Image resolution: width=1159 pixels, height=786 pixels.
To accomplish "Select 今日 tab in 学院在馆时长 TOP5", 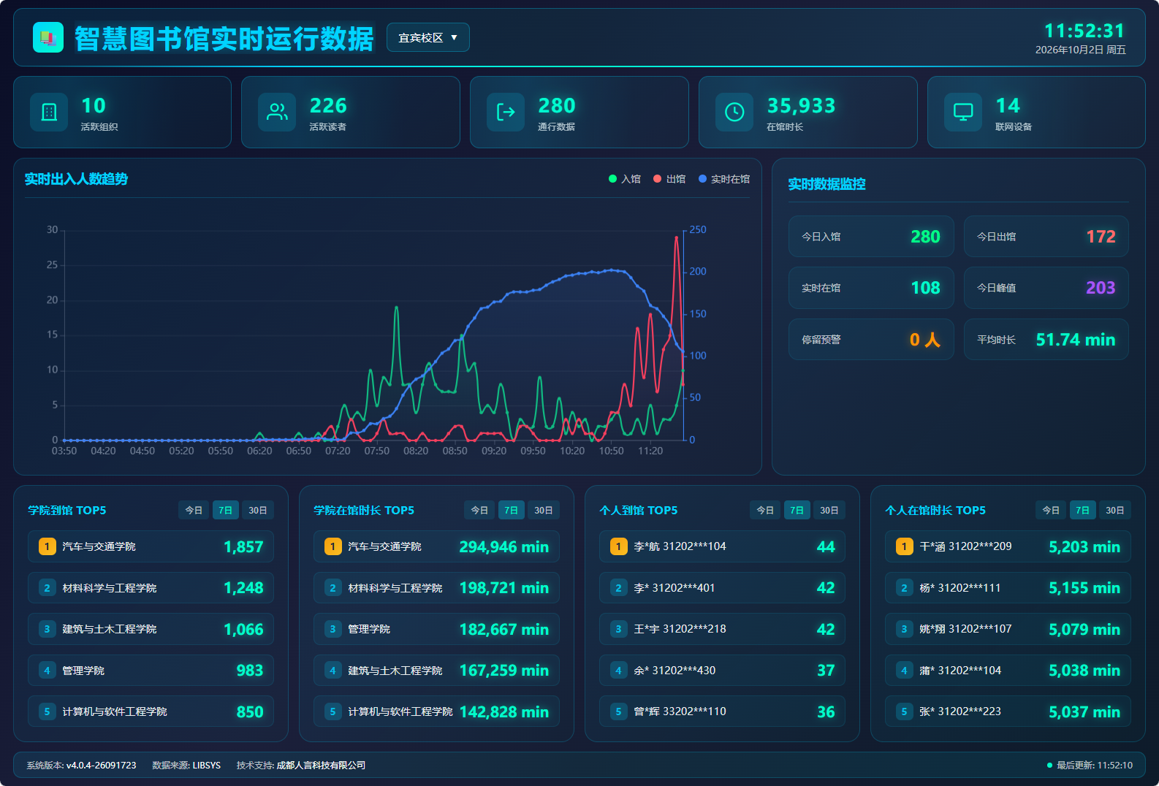I will [x=479, y=510].
